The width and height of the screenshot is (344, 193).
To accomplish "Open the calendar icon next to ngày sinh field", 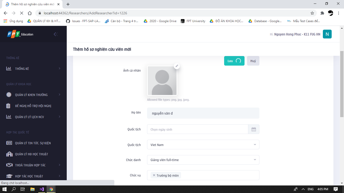I will pyautogui.click(x=254, y=129).
